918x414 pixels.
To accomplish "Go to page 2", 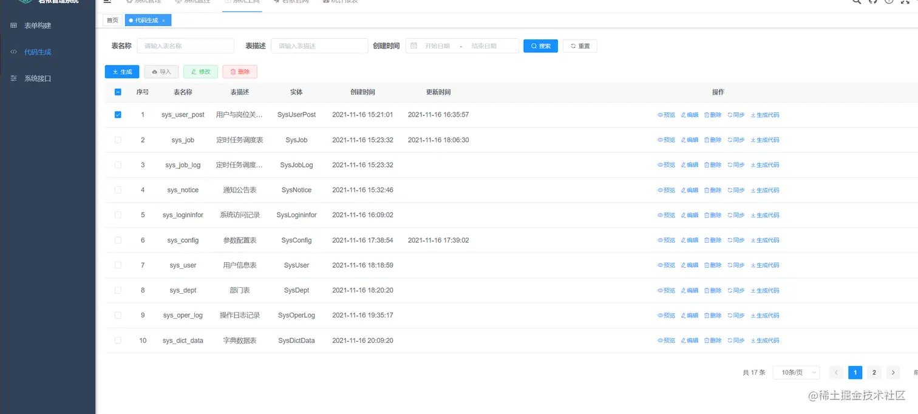I will [874, 372].
